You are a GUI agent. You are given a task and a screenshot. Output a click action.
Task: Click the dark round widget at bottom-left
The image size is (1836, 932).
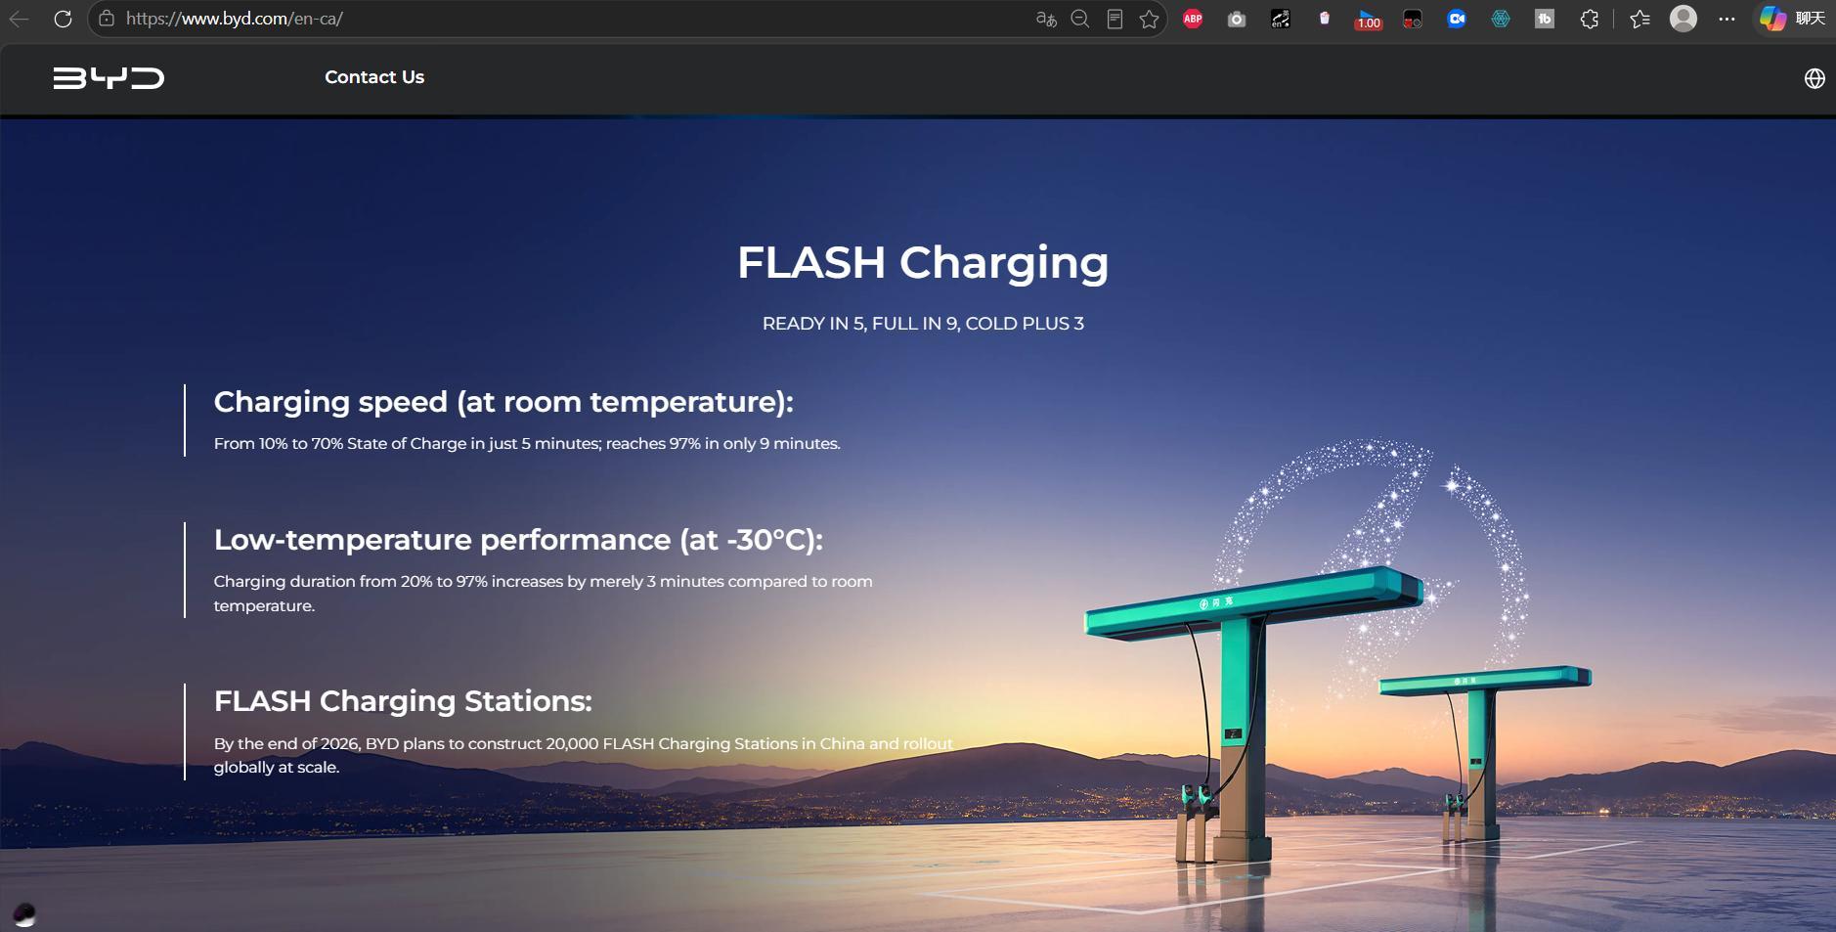tap(24, 914)
